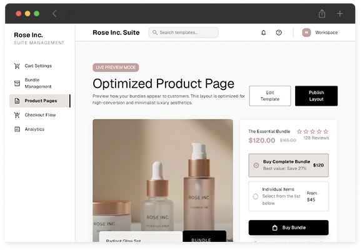Click the Workspace label
This screenshot has height=250, width=362.
coord(326,32)
